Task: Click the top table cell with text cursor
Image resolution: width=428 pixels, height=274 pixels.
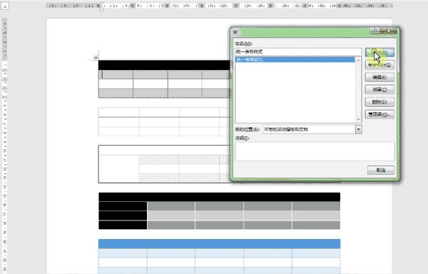Action: 116,74
